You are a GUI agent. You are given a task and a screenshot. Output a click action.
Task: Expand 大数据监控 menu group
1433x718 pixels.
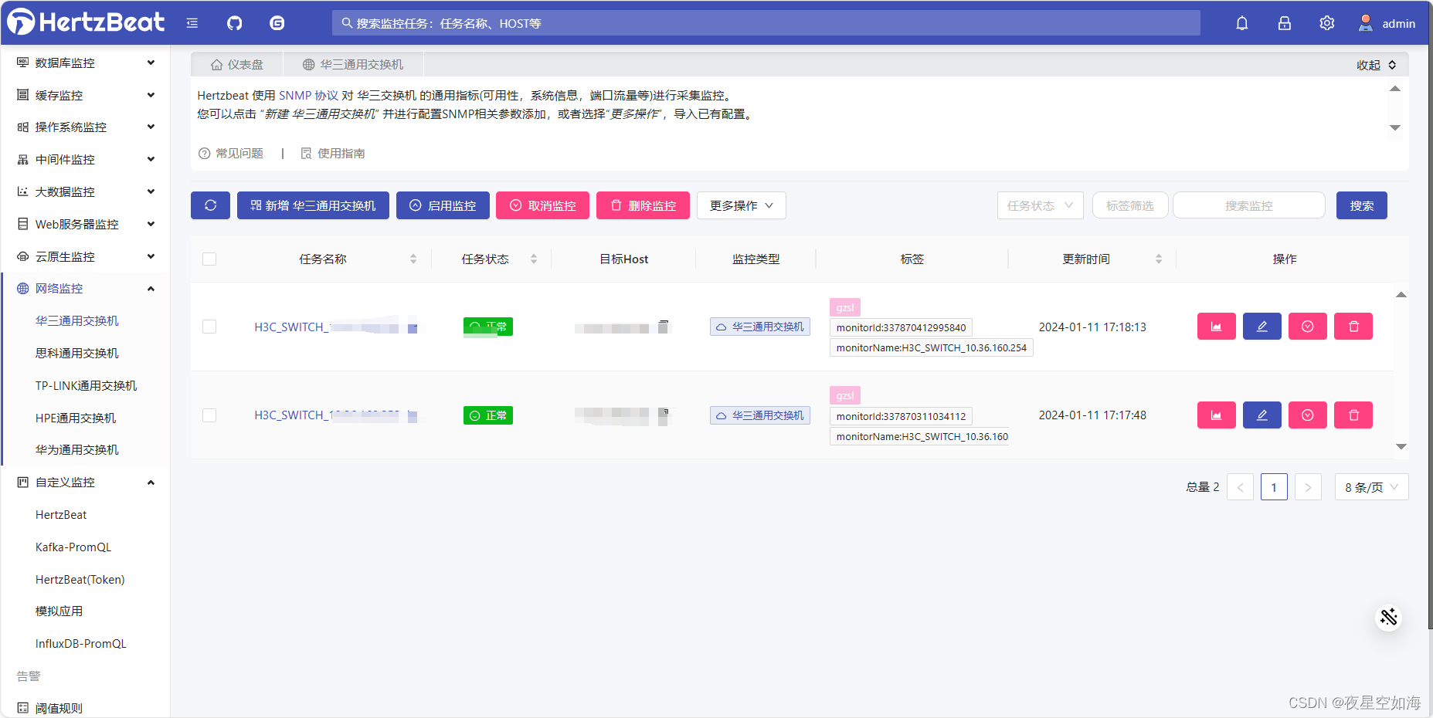pyautogui.click(x=86, y=191)
